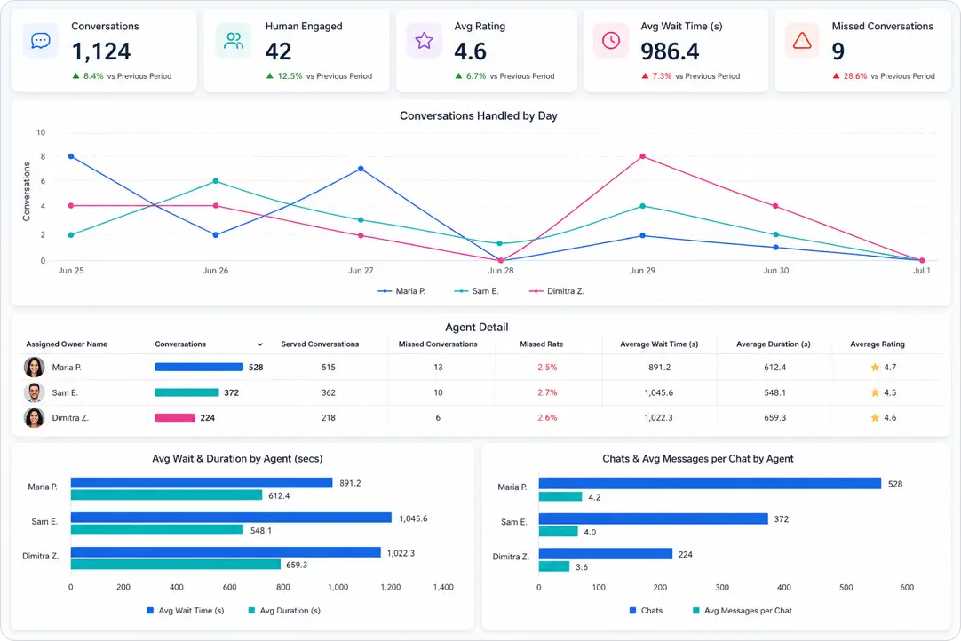This screenshot has height=641, width=961.
Task: Toggle the Avg Messages per Chat legend entry
Action: coord(743,610)
